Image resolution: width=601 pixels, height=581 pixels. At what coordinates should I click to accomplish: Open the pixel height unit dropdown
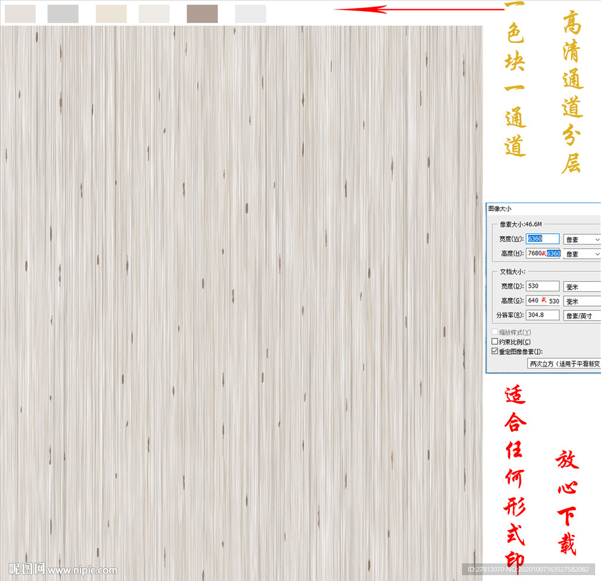click(582, 254)
